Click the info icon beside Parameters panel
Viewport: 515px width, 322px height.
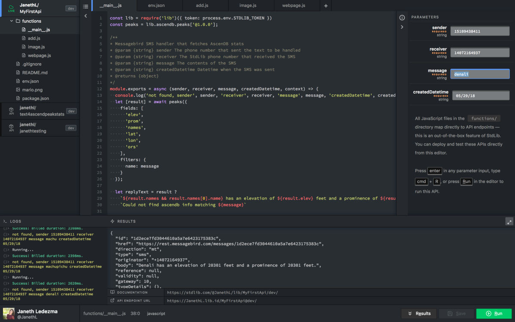click(x=402, y=18)
